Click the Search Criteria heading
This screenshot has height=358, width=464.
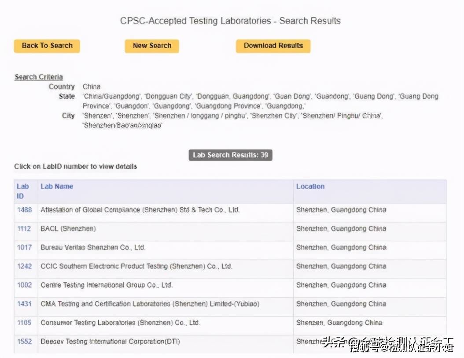click(x=38, y=77)
